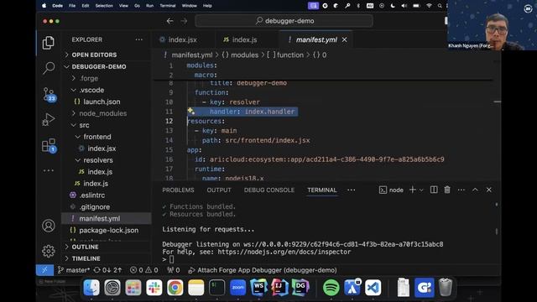Open errors and warnings count in status bar
Viewport: 537px width, 302px height.
(x=143, y=270)
